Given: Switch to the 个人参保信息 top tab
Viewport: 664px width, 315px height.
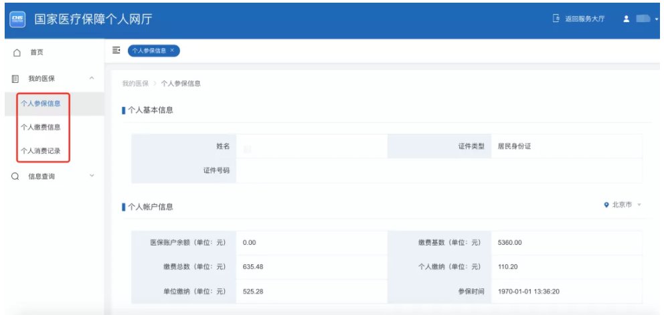Looking at the screenshot, I should click(149, 50).
